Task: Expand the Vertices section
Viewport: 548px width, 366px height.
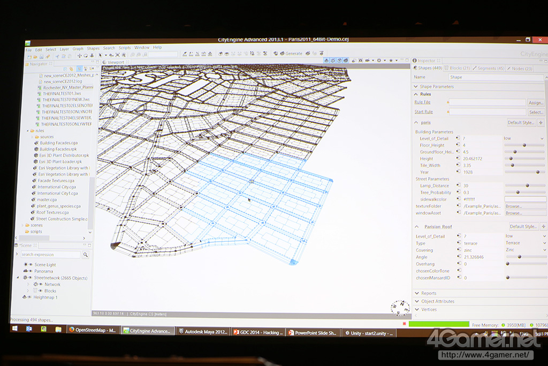Action: point(416,309)
